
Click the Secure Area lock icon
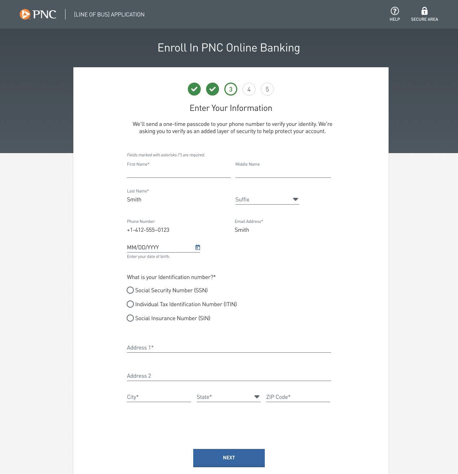(424, 11)
